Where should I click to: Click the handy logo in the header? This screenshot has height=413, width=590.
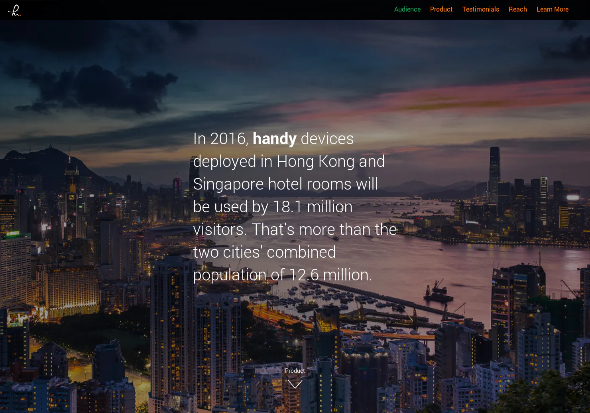[14, 10]
